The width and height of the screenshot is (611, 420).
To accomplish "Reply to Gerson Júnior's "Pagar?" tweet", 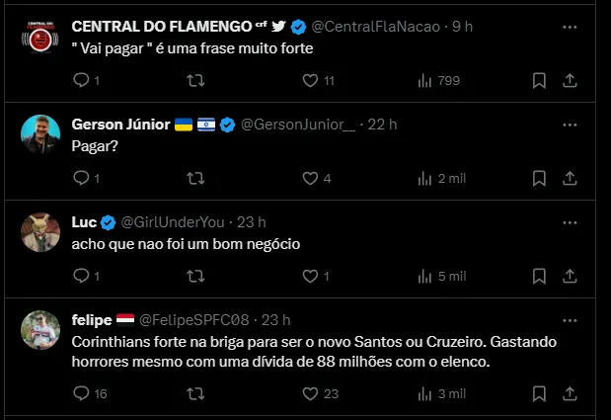I will tap(81, 179).
